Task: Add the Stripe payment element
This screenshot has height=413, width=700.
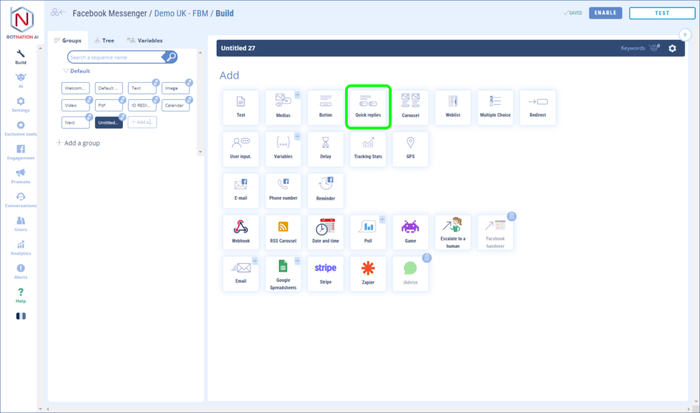Action: tap(325, 274)
